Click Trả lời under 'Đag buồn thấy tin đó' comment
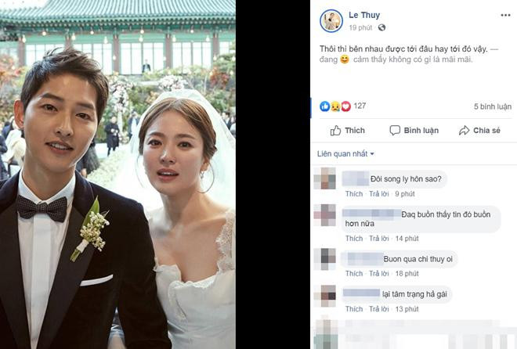517x349 pixels. tap(379, 239)
